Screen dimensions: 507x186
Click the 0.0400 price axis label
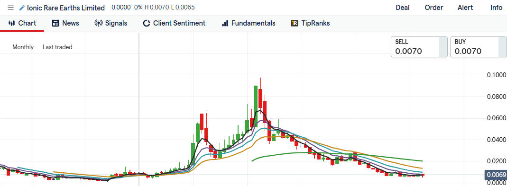(497, 140)
